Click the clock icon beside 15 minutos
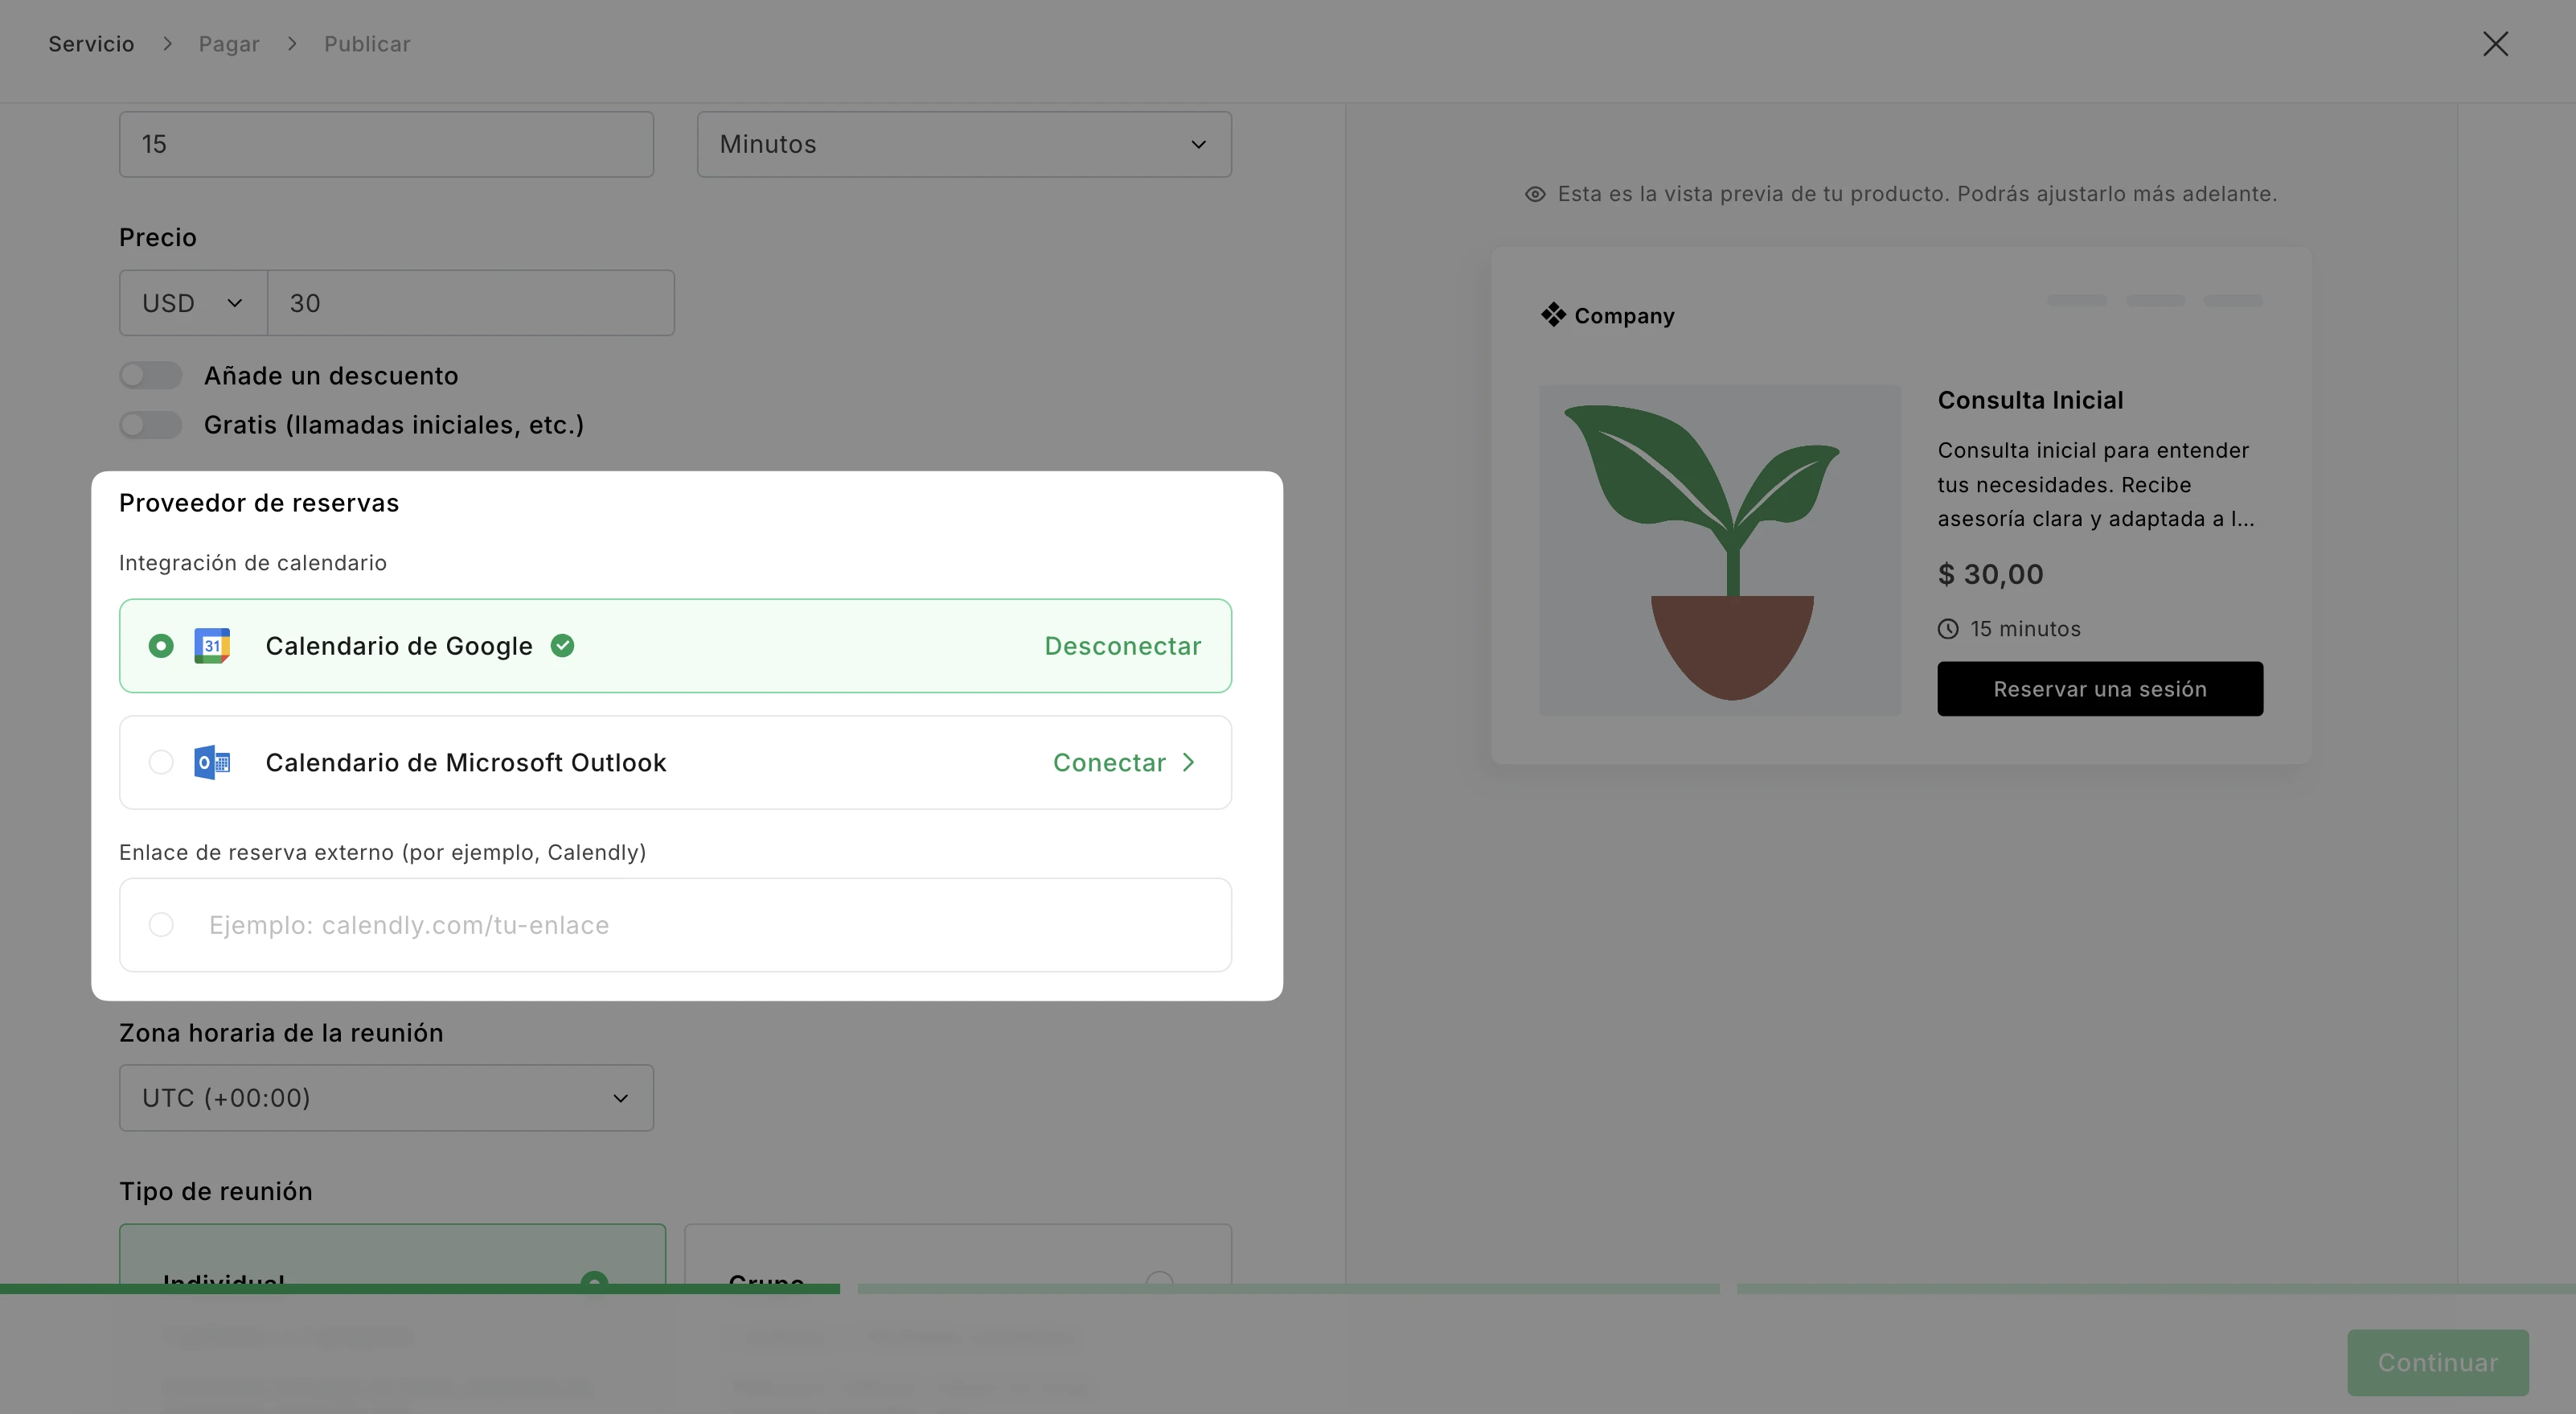This screenshot has height=1414, width=2576. coord(1948,630)
